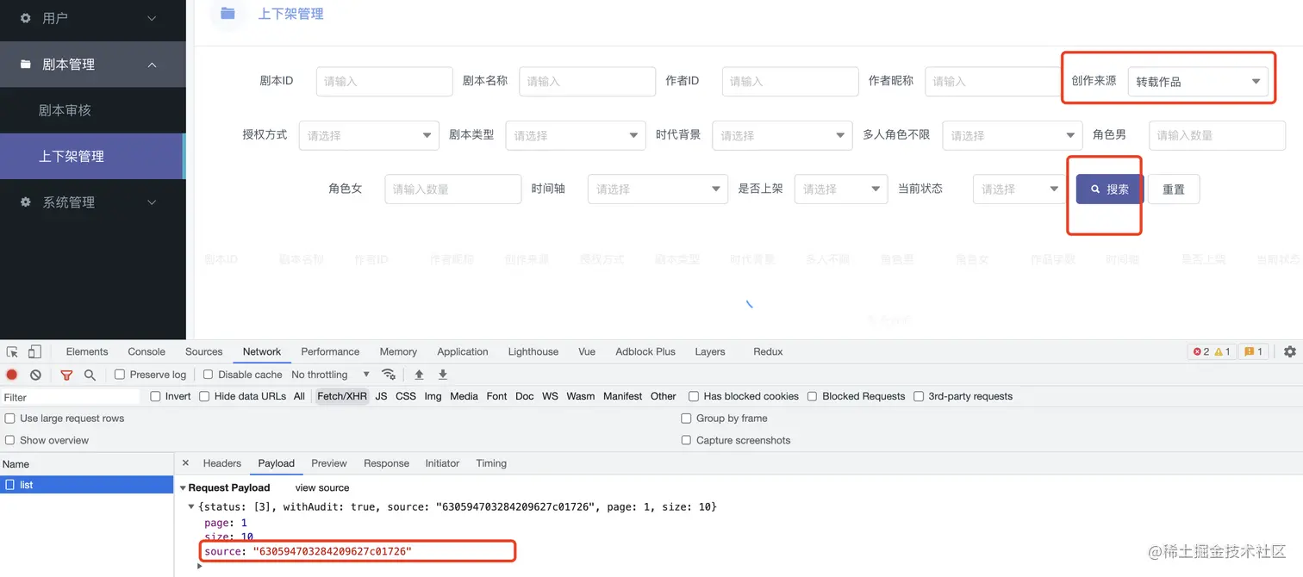Switch to the Console tab
Viewport: 1303px width, 577px height.
click(x=147, y=351)
